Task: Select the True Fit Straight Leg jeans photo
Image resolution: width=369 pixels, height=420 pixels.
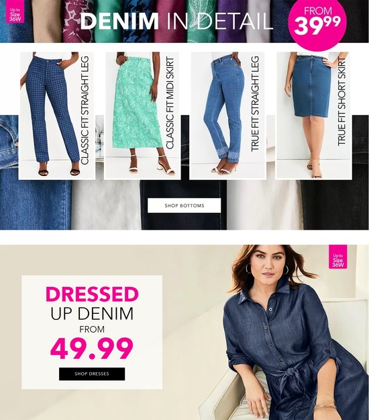Action: click(220, 116)
